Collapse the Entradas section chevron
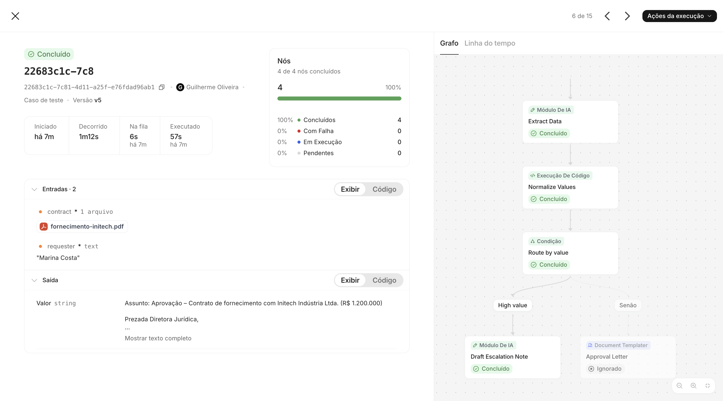Viewport: 723px width, 401px height. [x=35, y=189]
